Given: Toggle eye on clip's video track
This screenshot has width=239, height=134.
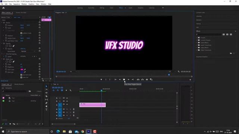Looking at the screenshot, I should click(67, 104).
